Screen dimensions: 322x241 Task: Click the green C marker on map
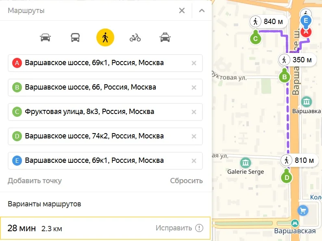[255, 38]
